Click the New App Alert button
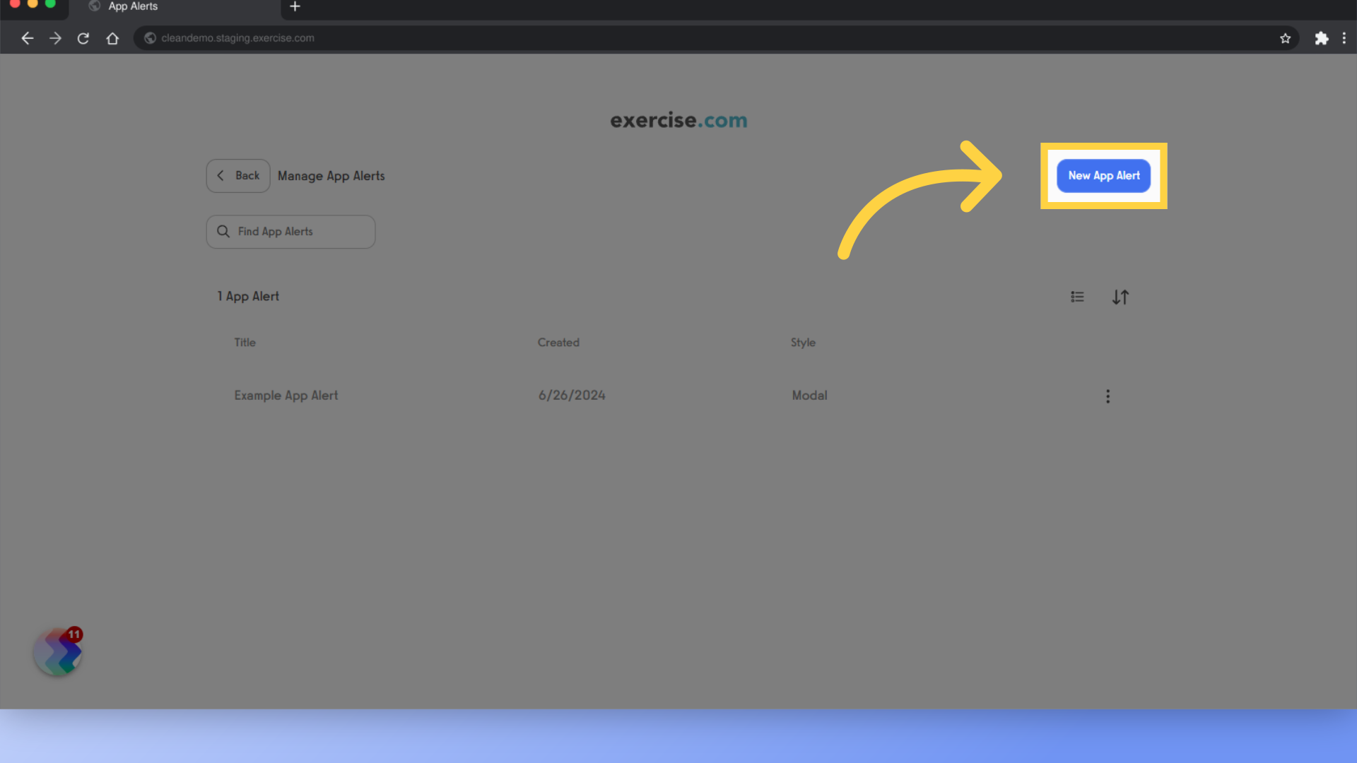Image resolution: width=1357 pixels, height=763 pixels. pyautogui.click(x=1103, y=175)
